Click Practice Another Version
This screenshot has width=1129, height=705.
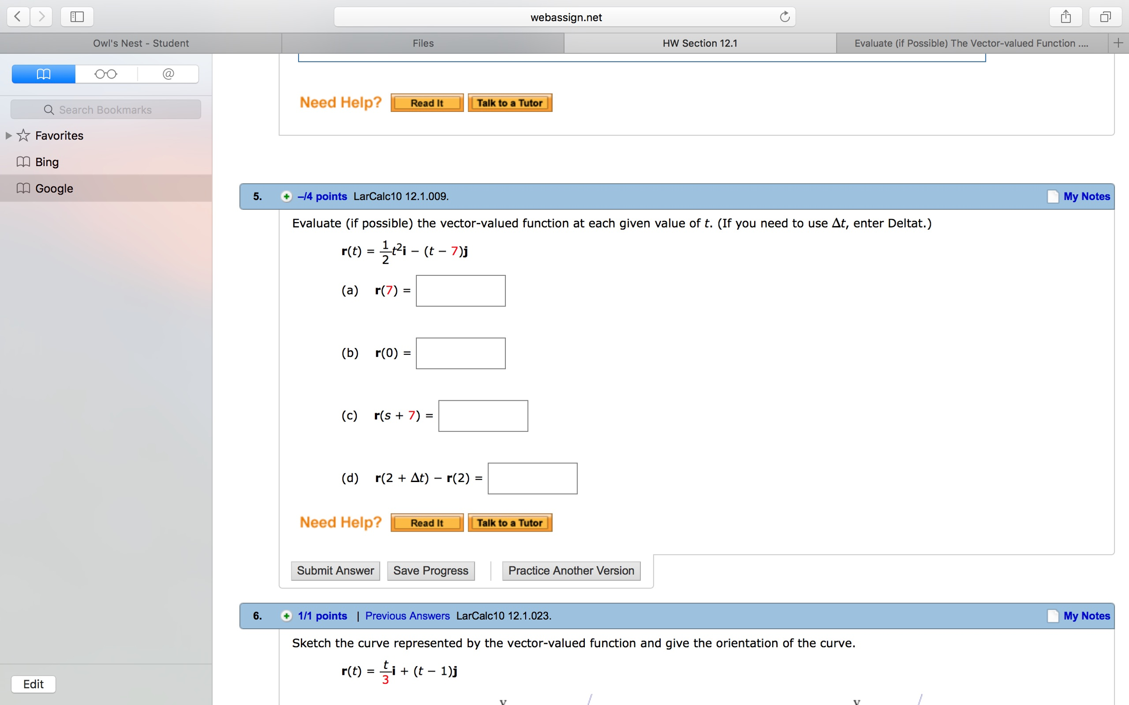[x=571, y=570]
